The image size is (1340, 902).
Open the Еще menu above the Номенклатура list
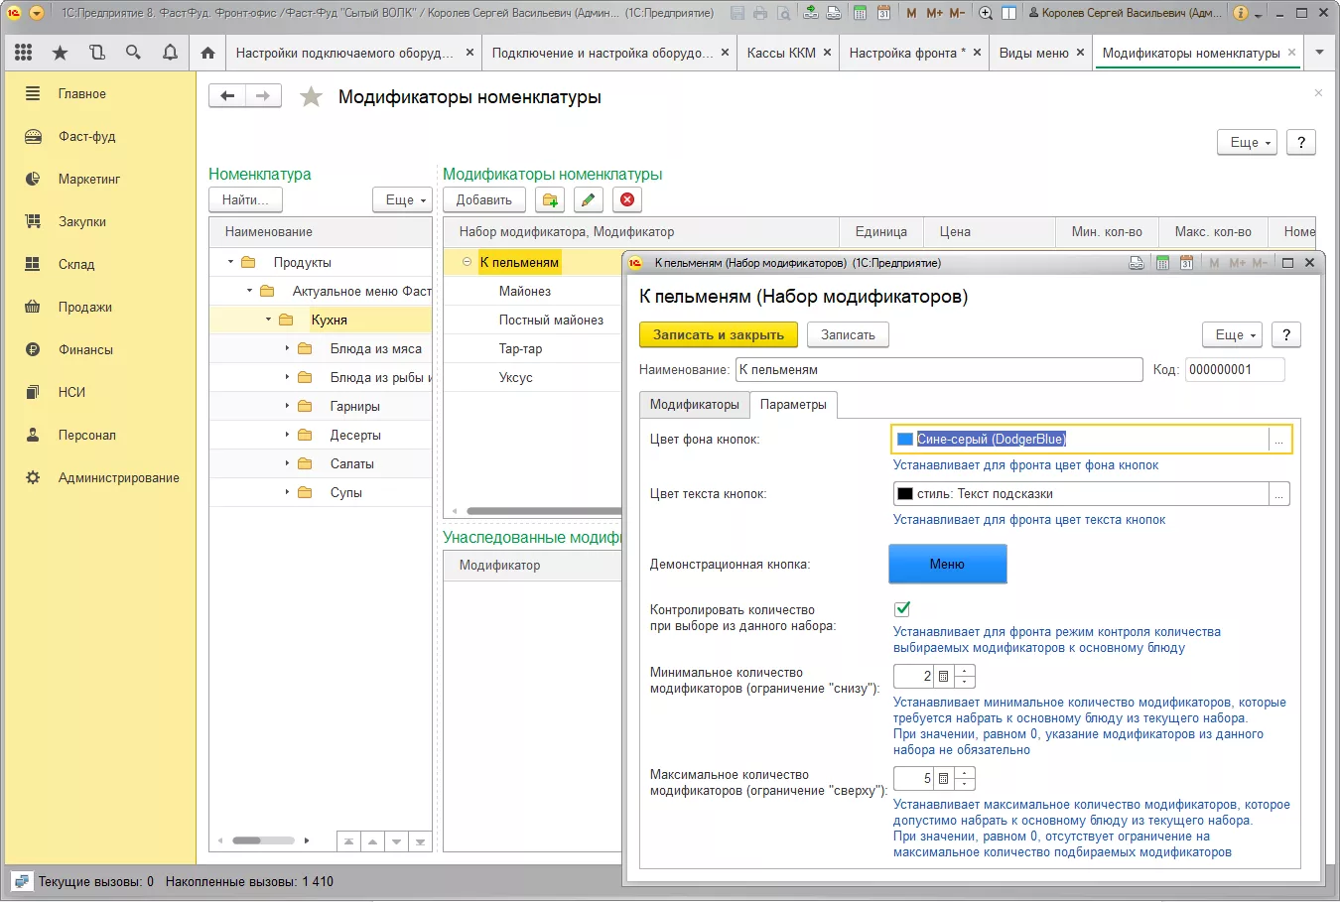(x=403, y=199)
